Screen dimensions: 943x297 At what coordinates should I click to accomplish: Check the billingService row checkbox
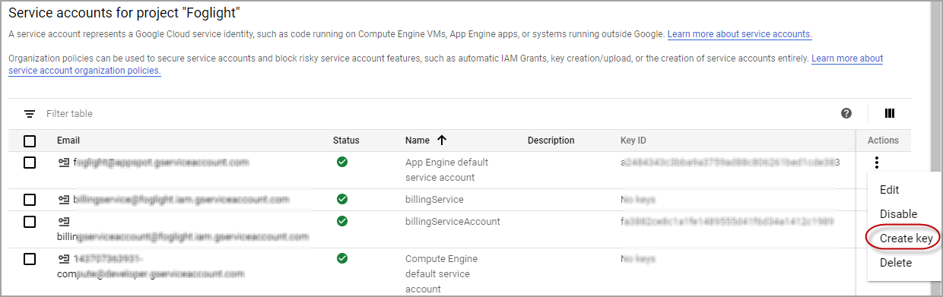pyautogui.click(x=30, y=200)
